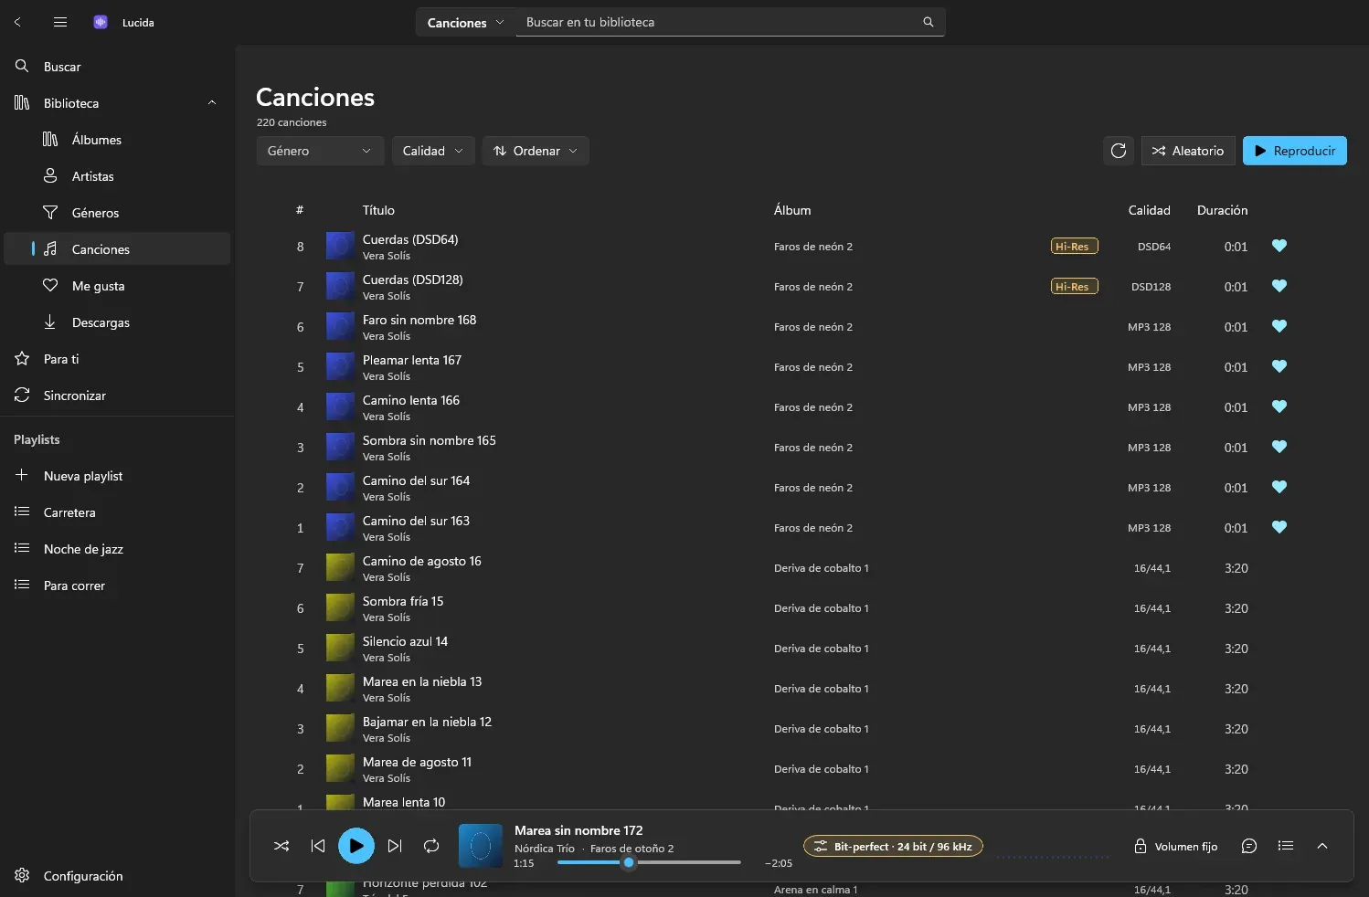1369x897 pixels.
Task: Go to Álbumes in sidebar
Action: pyautogui.click(x=117, y=140)
